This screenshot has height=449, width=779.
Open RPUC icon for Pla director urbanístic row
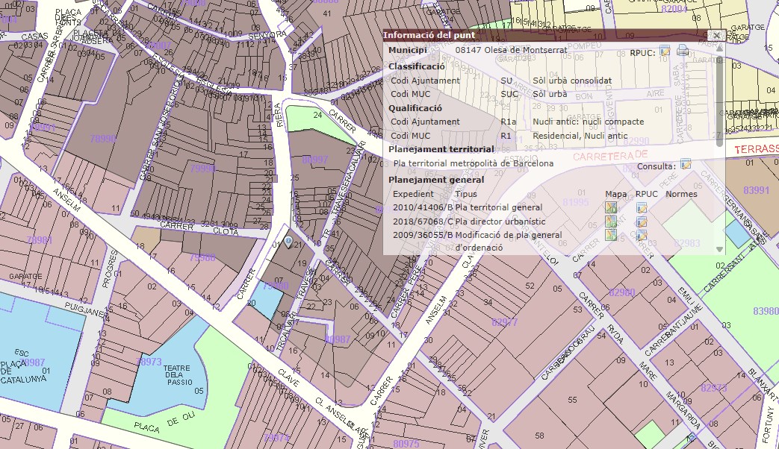(x=642, y=222)
